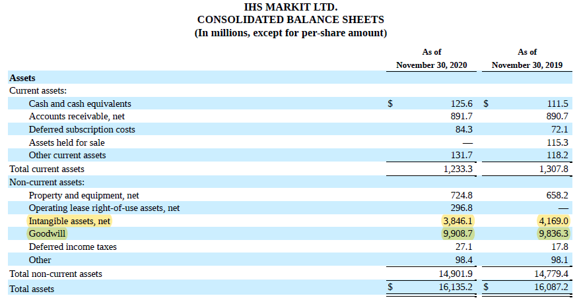579x298 pixels.
Task: Click the 296.8 value
Action: click(461, 208)
